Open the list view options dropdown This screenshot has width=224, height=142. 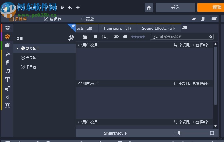96,37
